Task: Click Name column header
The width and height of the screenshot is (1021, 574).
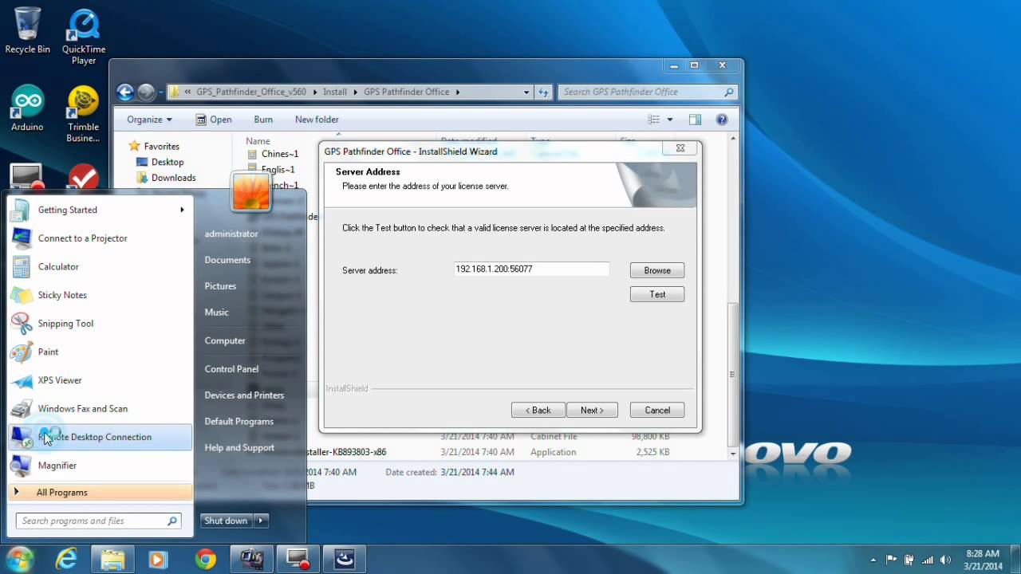Action: [258, 141]
